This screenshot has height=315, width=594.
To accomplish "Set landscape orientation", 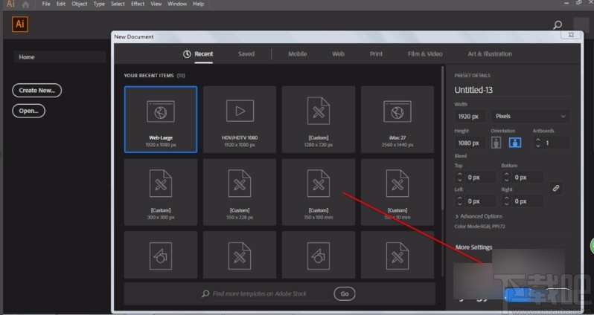I will pyautogui.click(x=515, y=143).
